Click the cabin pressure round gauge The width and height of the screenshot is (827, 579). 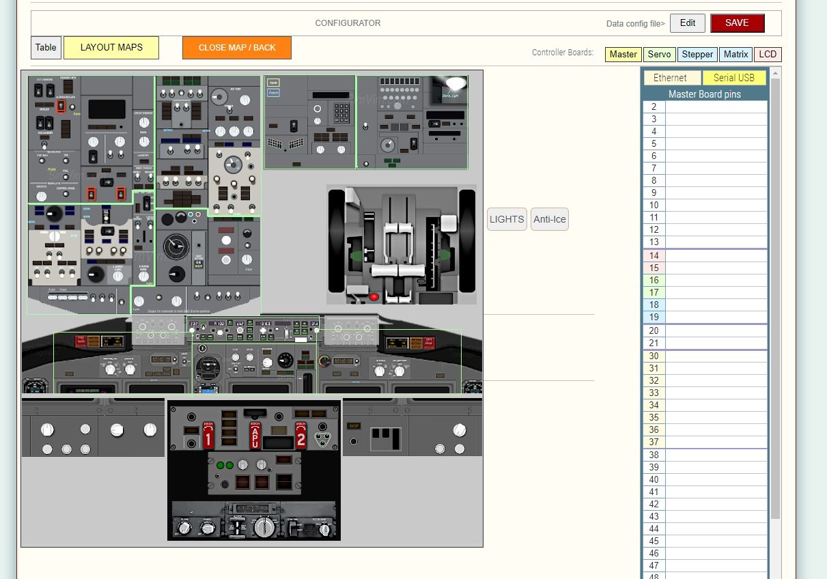click(x=176, y=246)
